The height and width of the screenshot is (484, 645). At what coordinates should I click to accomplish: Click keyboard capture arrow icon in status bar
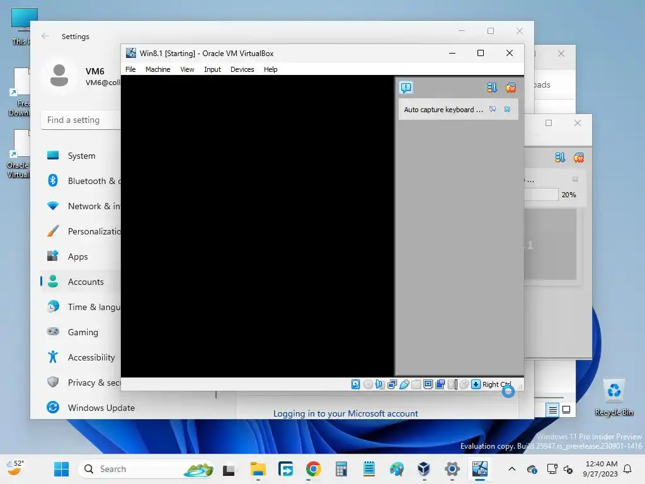[x=476, y=384]
